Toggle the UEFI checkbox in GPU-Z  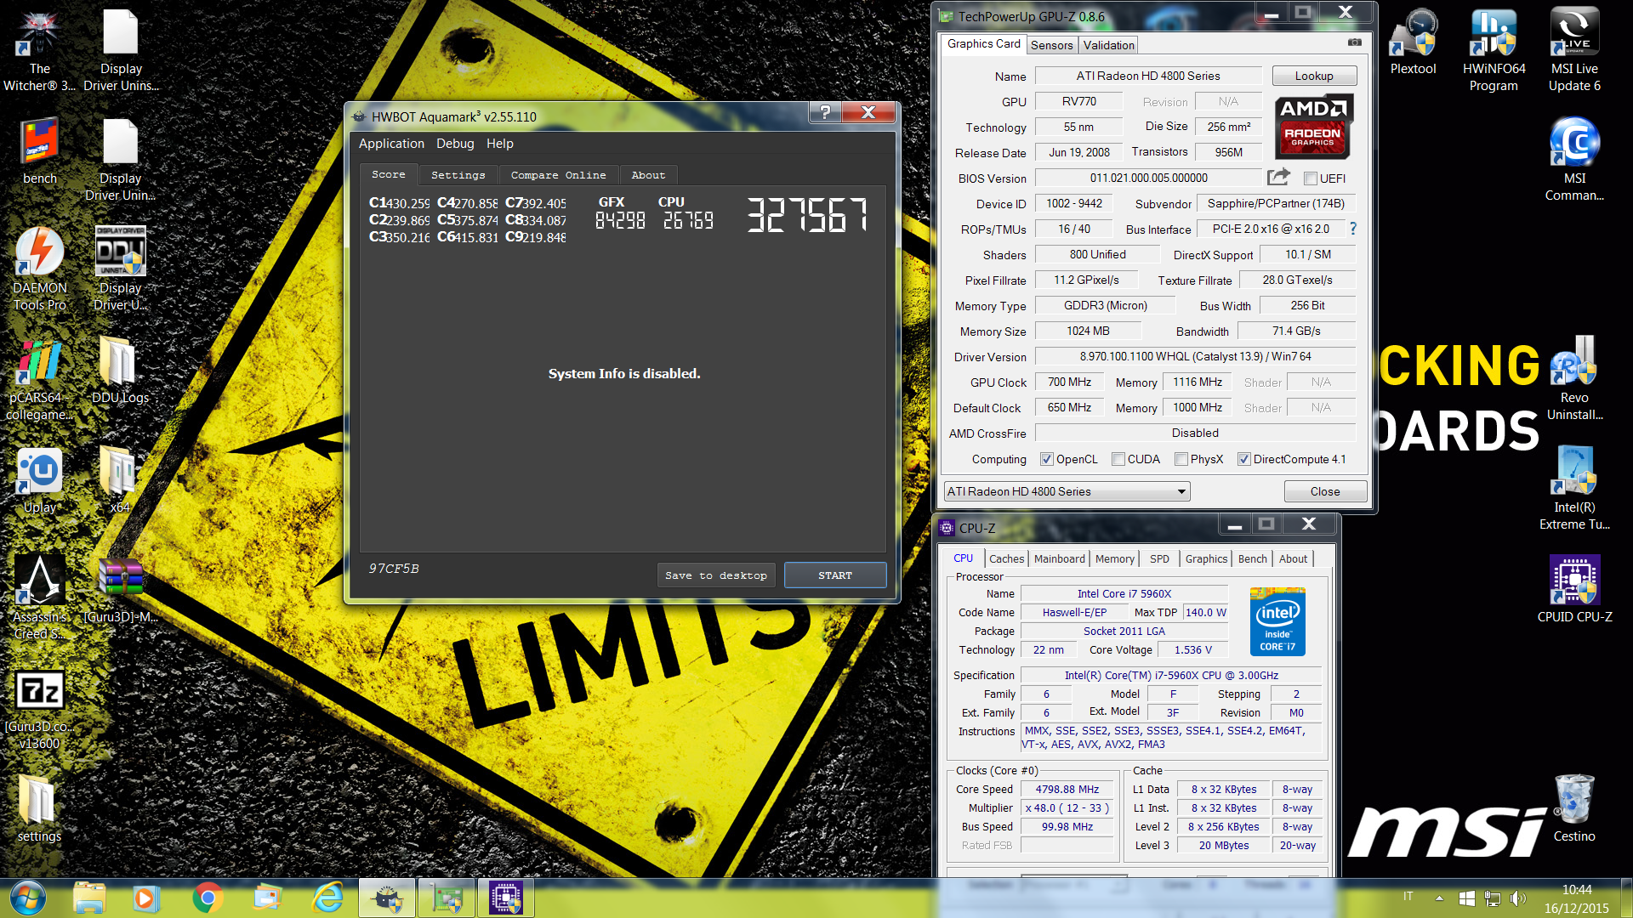pyautogui.click(x=1311, y=178)
